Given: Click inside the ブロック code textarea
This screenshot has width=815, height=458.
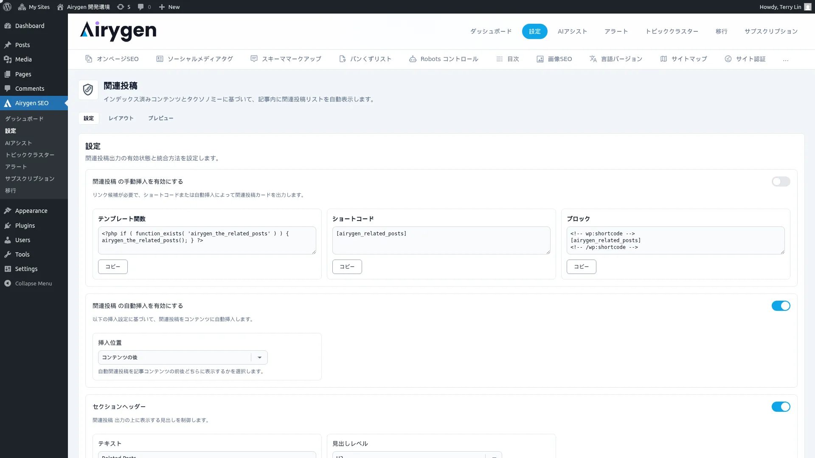Looking at the screenshot, I should [x=676, y=240].
